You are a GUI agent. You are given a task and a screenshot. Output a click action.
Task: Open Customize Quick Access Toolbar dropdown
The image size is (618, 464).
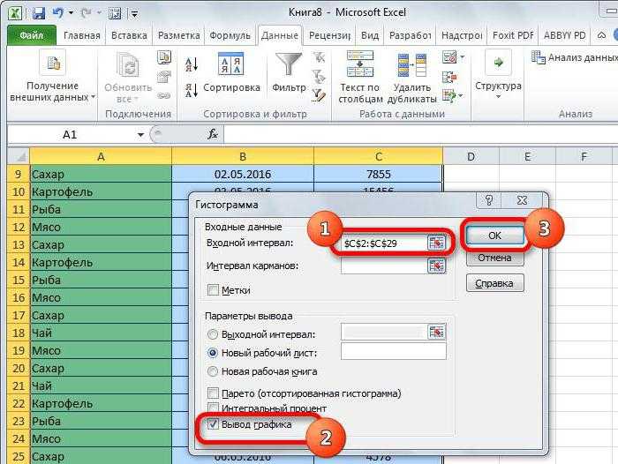[x=134, y=14]
